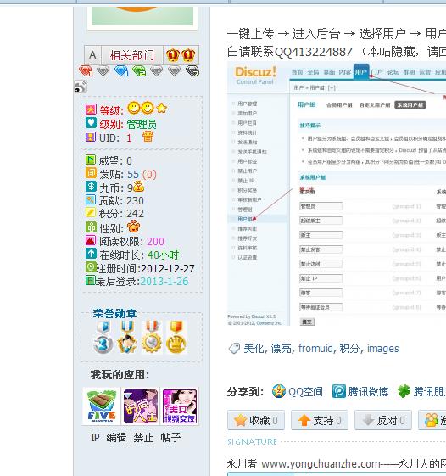
Task: Click the 管理员 user level link
Action: [x=142, y=124]
